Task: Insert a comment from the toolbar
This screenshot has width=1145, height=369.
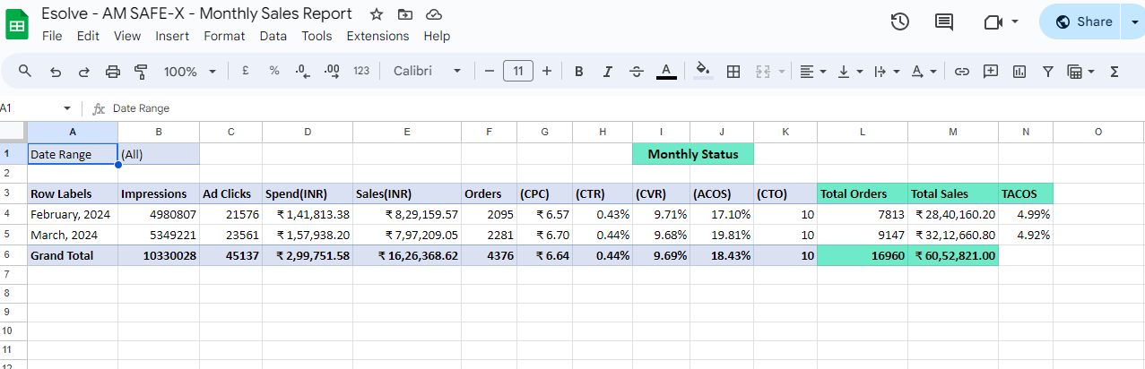Action: (990, 71)
